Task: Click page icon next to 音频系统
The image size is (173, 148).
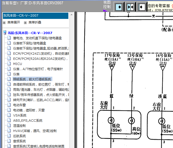Action: pos(9,141)
